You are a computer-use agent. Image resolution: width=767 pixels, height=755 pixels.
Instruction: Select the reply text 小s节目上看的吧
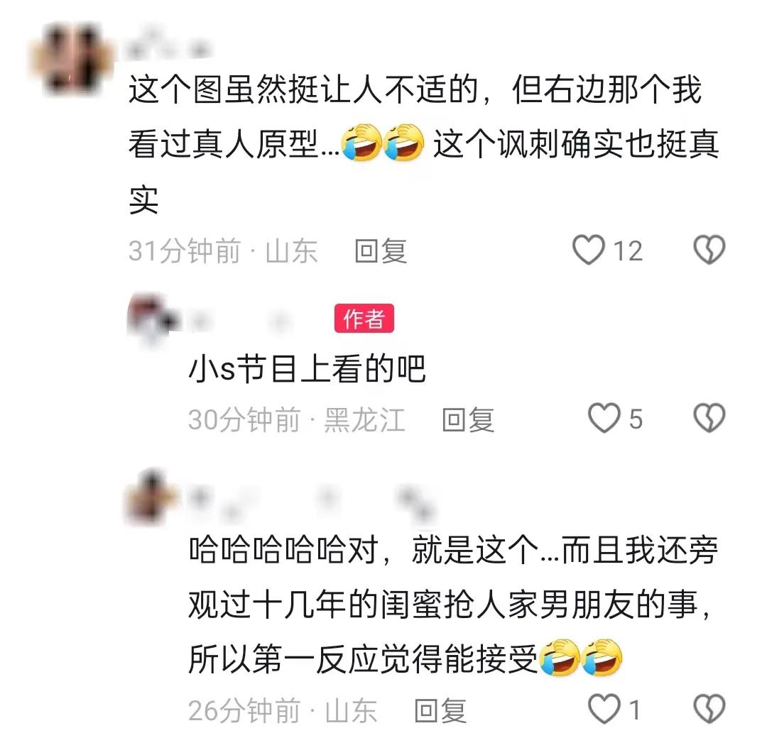click(x=308, y=368)
